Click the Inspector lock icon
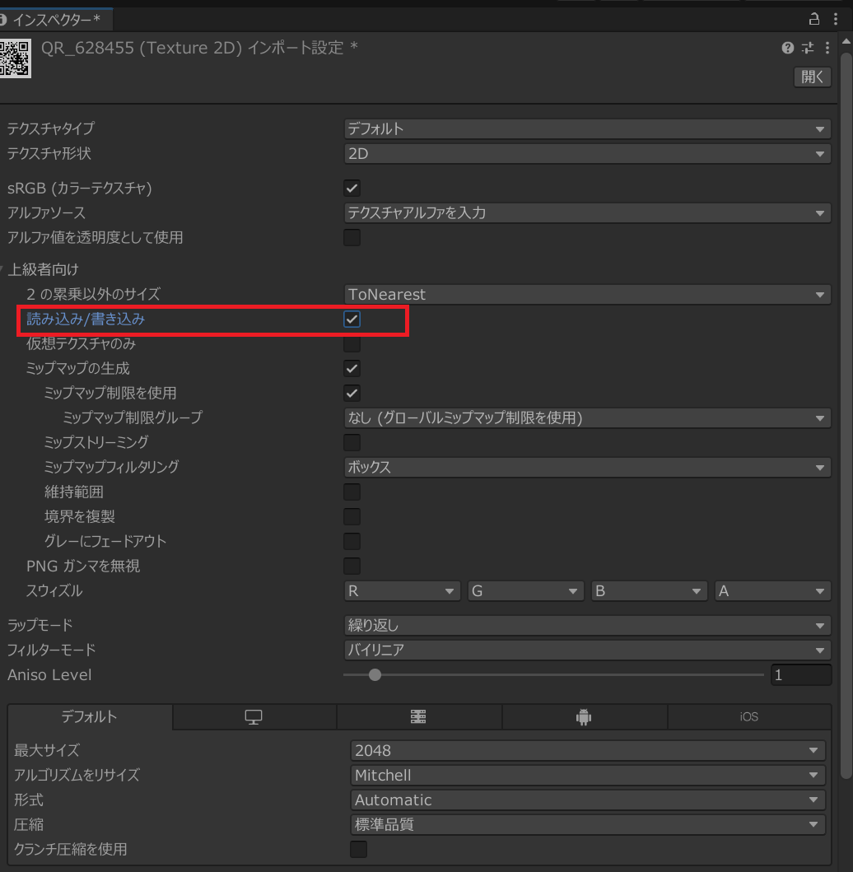The width and height of the screenshot is (853, 872). point(813,18)
